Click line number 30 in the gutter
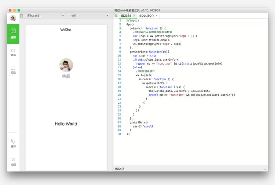Image resolution: width=275 pixels, height=185 pixels. (119, 134)
